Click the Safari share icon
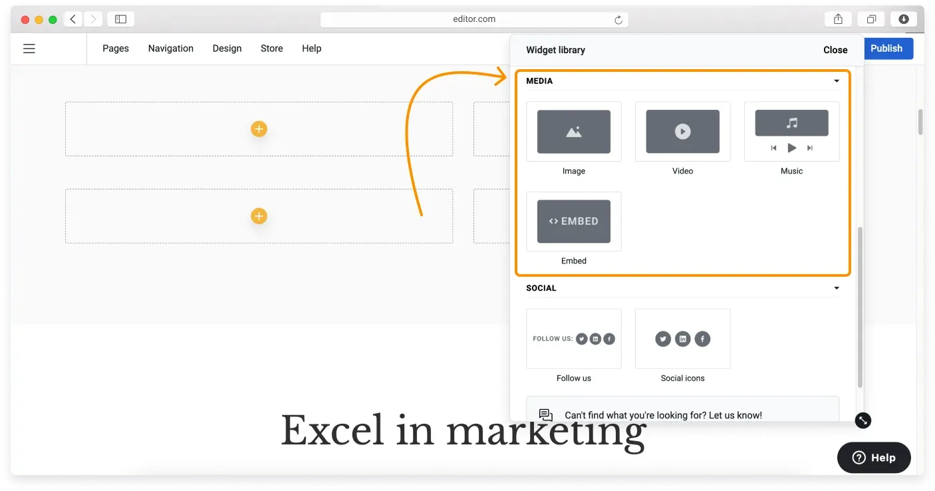Viewport: 935px width, 491px height. pyautogui.click(x=838, y=19)
